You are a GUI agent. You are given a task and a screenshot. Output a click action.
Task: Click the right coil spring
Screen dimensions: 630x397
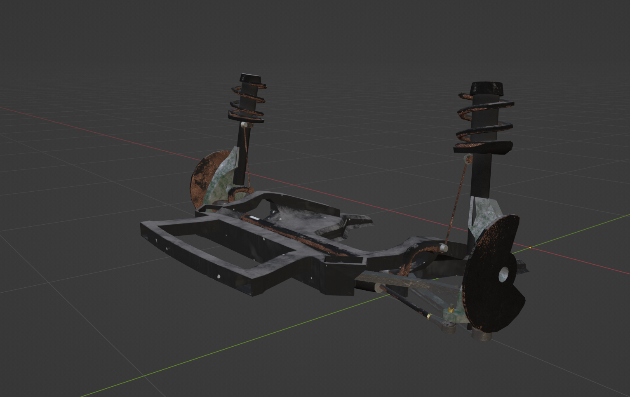click(484, 123)
